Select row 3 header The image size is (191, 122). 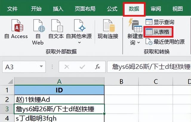pyautogui.click(x=7, y=109)
